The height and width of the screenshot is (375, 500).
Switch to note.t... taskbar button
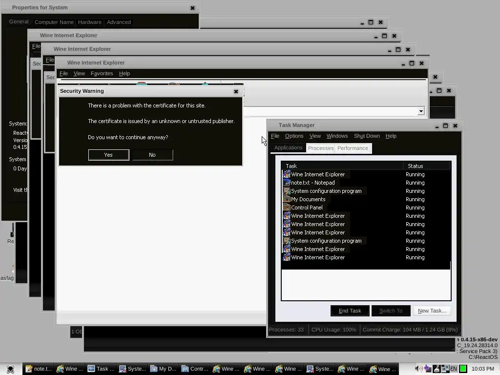point(39,369)
